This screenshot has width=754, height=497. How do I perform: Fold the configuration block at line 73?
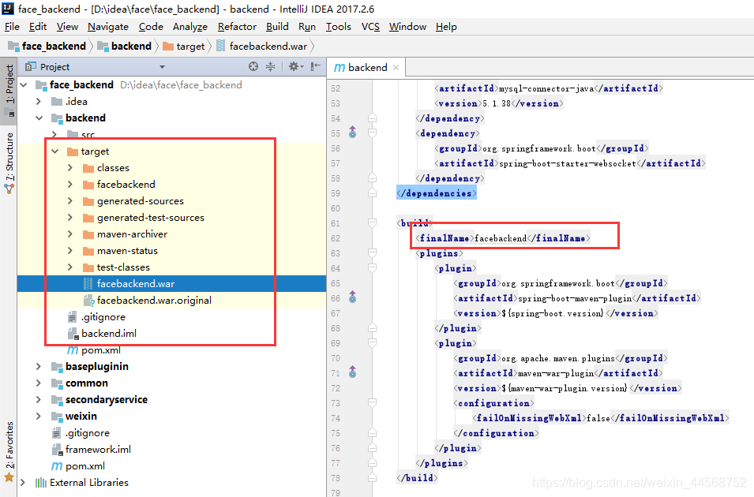pyautogui.click(x=372, y=403)
